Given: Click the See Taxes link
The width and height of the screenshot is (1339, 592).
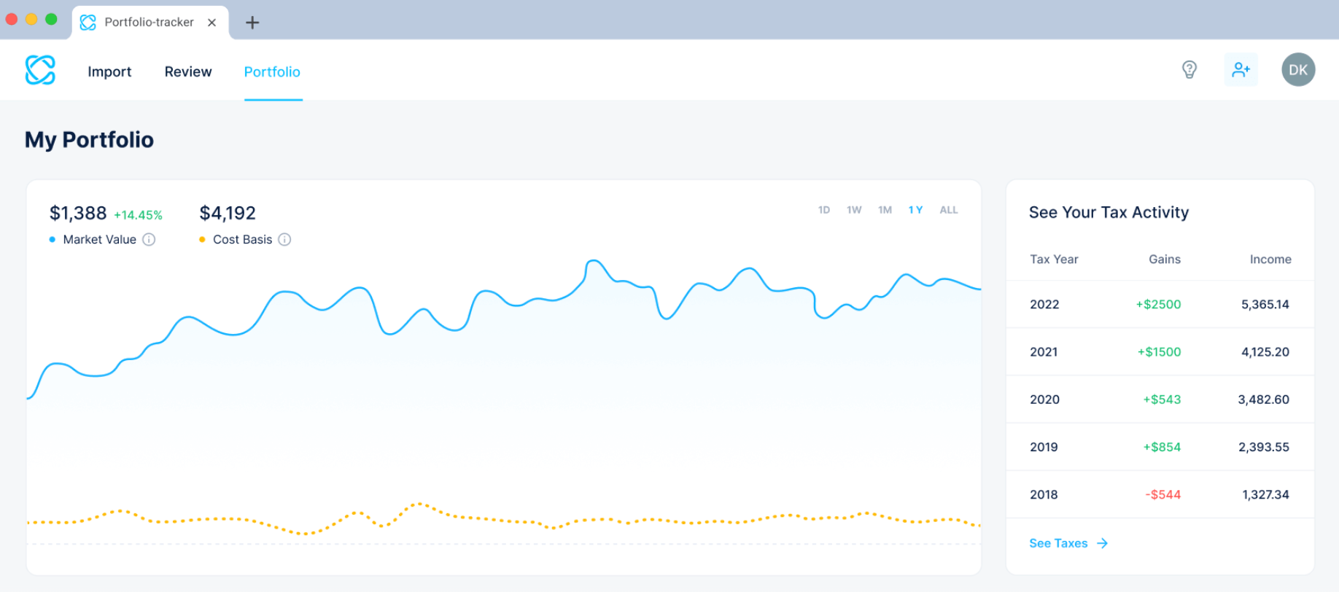Looking at the screenshot, I should coord(1057,543).
